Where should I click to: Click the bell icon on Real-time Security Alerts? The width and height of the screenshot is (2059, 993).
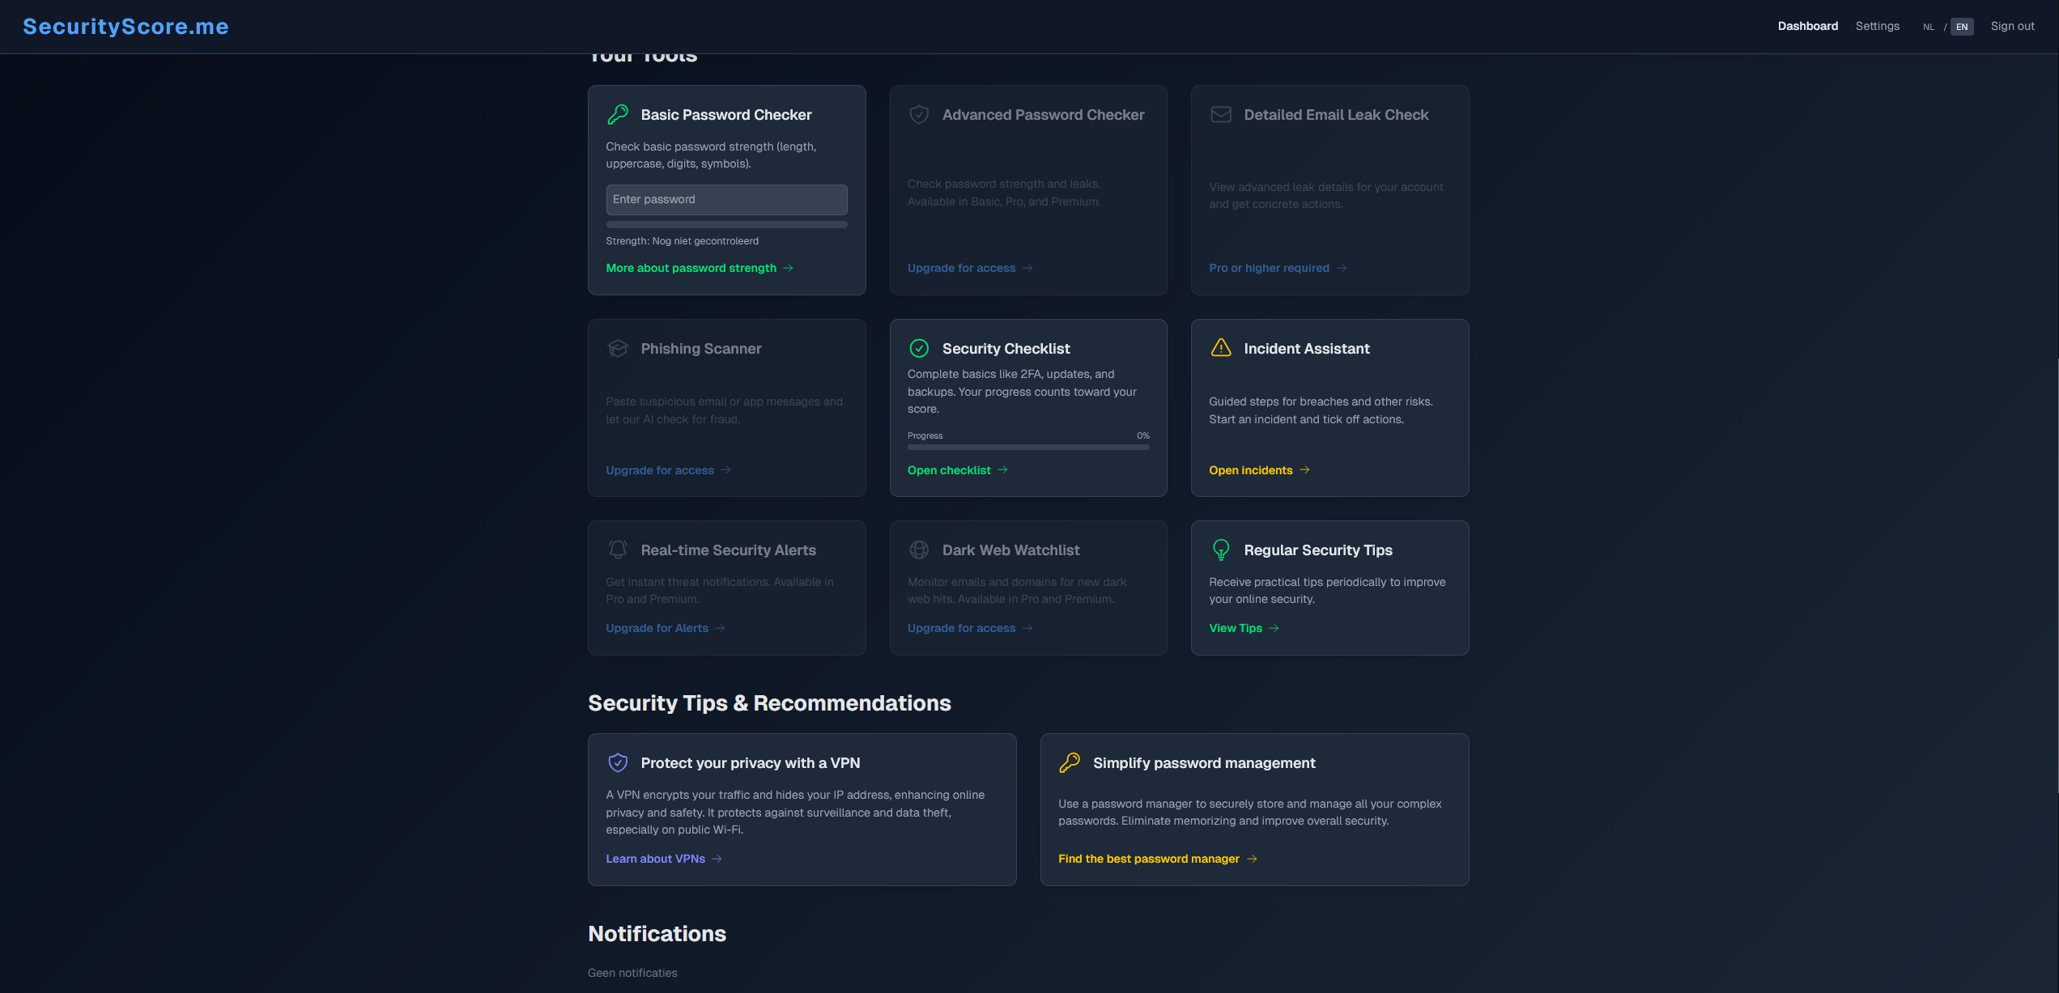[618, 549]
